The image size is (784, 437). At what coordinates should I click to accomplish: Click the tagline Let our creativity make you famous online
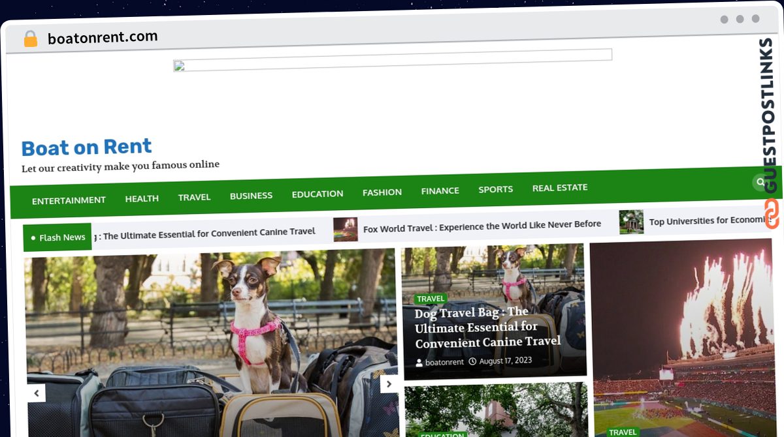[120, 166]
